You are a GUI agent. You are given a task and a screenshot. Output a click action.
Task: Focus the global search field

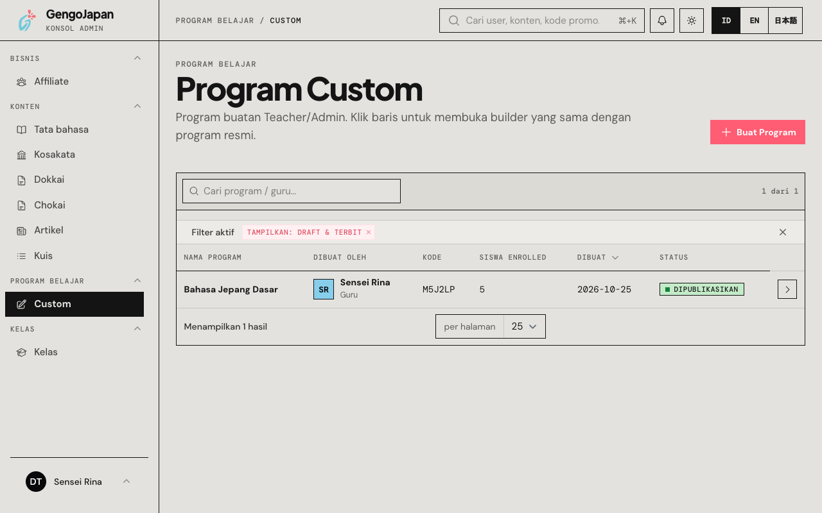tap(542, 21)
